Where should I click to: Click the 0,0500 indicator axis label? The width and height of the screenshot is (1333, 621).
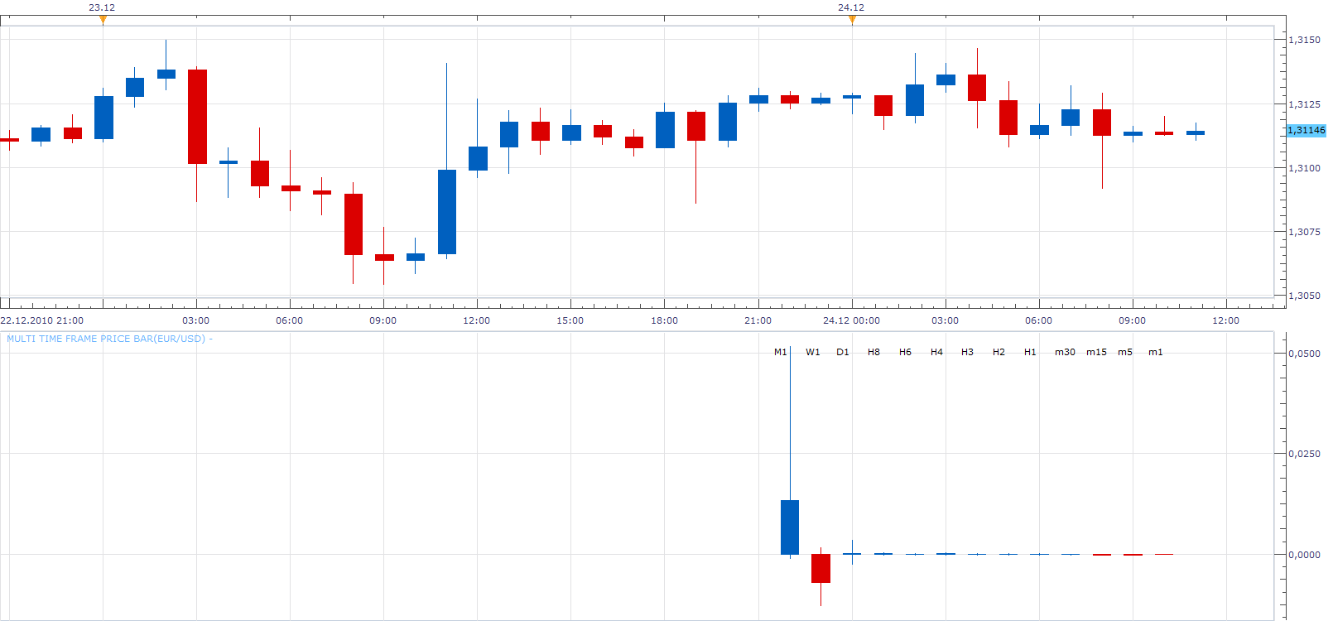[1305, 354]
